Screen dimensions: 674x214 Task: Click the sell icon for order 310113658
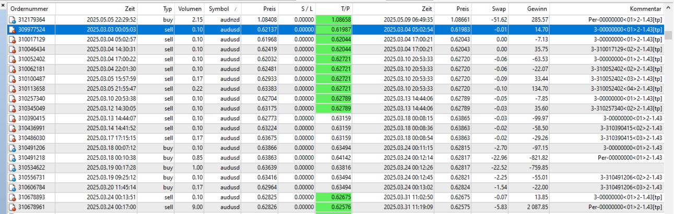13,89
